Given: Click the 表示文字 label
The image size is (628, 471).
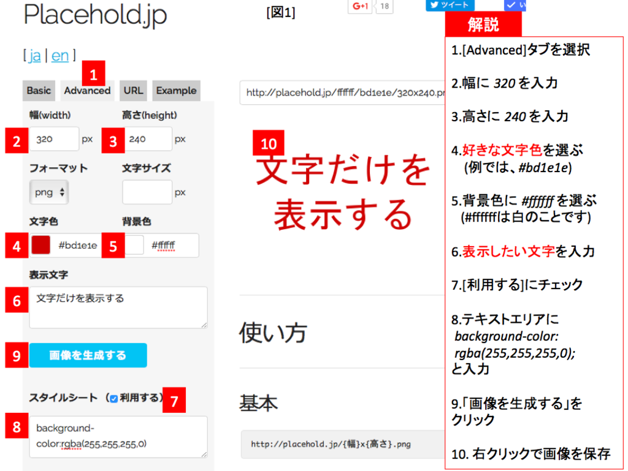Looking at the screenshot, I should pos(48,274).
